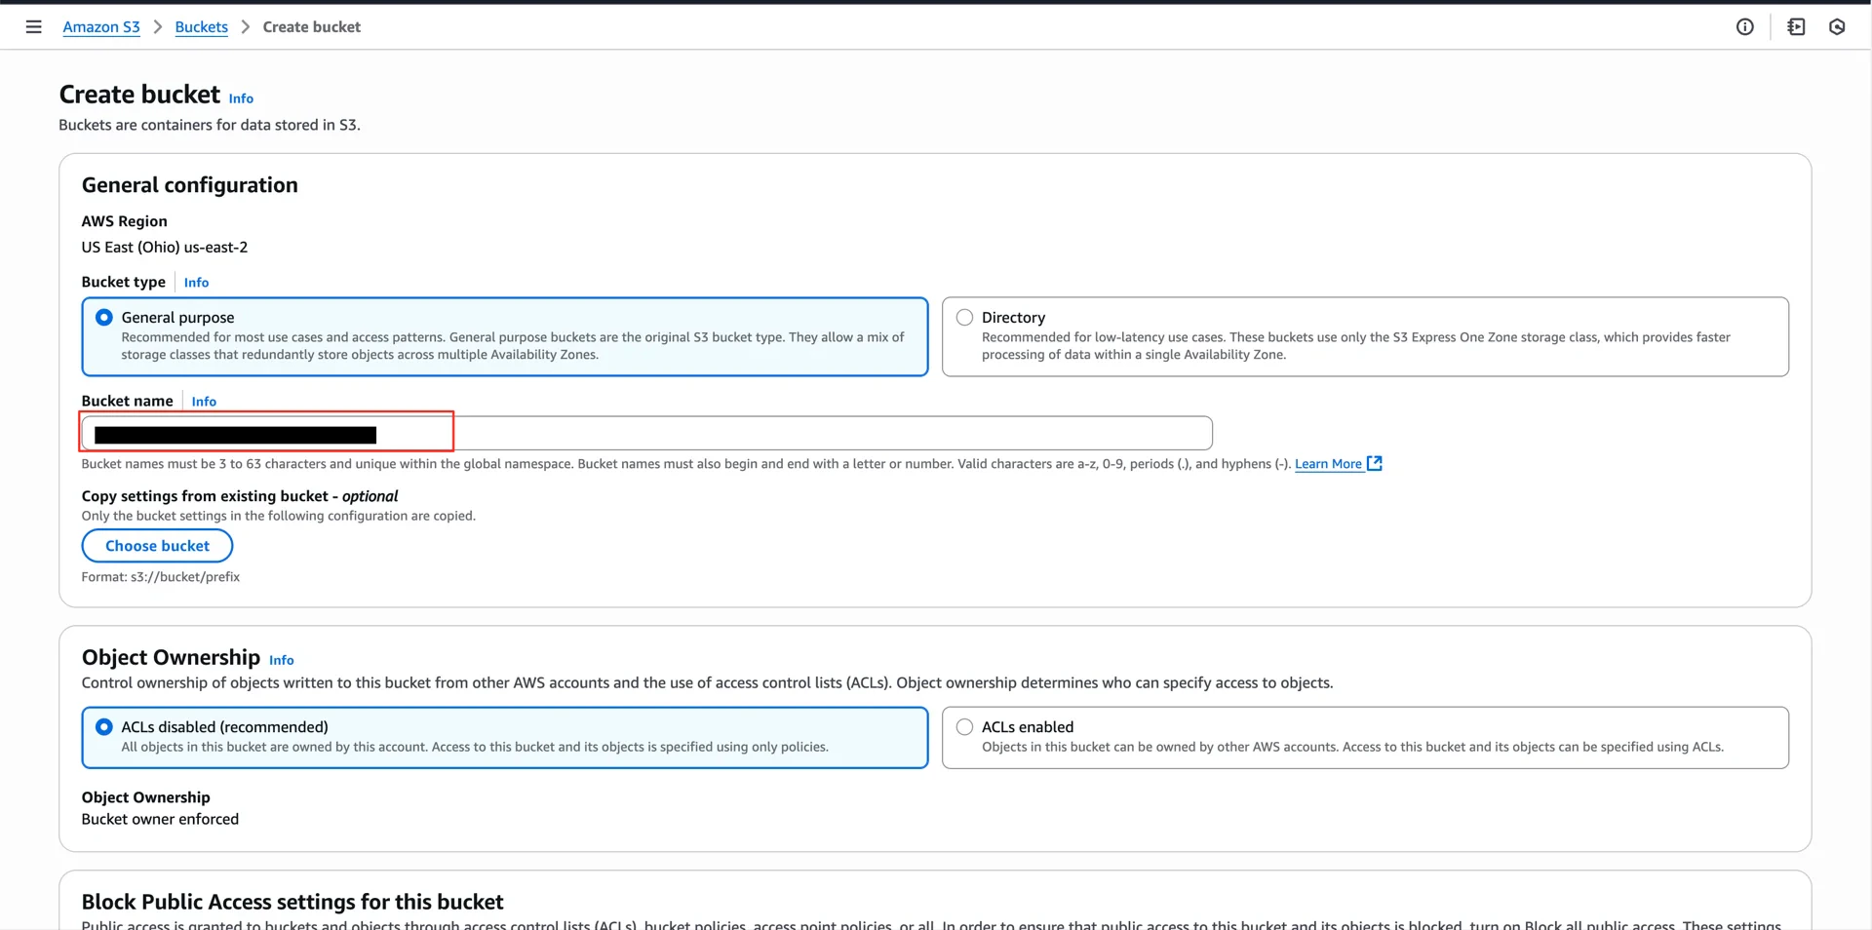Click the settings hexagon icon in header

tap(1837, 27)
